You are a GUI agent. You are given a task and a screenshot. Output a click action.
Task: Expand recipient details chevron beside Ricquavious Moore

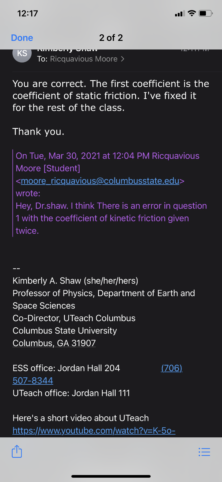point(123,59)
